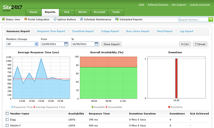
Task: Switch to the Response Time Report tab
Action: 51,31
